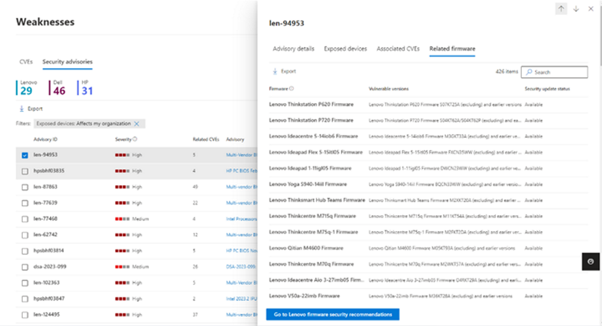
Task: Select Lenovo Yoga S940-14iil Firmware row
Action: click(x=428, y=184)
